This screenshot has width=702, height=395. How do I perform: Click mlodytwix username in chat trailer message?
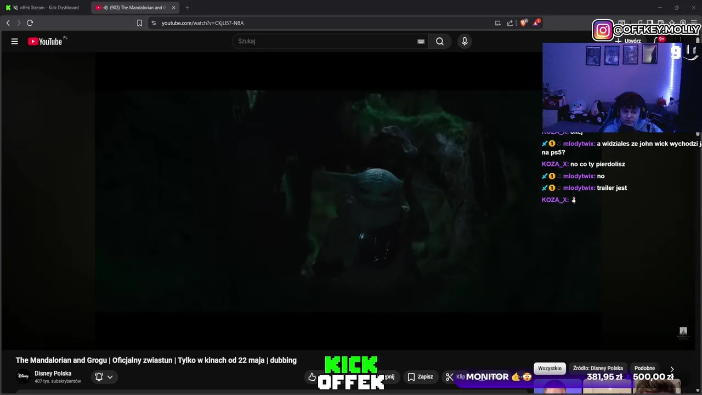579,188
